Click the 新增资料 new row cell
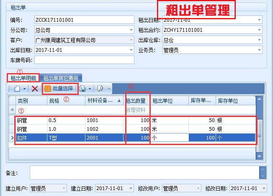Viewport: 273px width, 196px height. point(136,110)
